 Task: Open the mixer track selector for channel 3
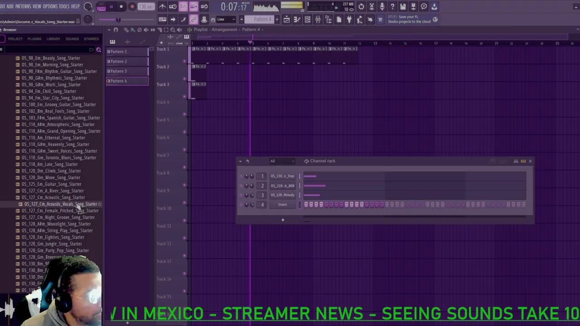point(262,195)
